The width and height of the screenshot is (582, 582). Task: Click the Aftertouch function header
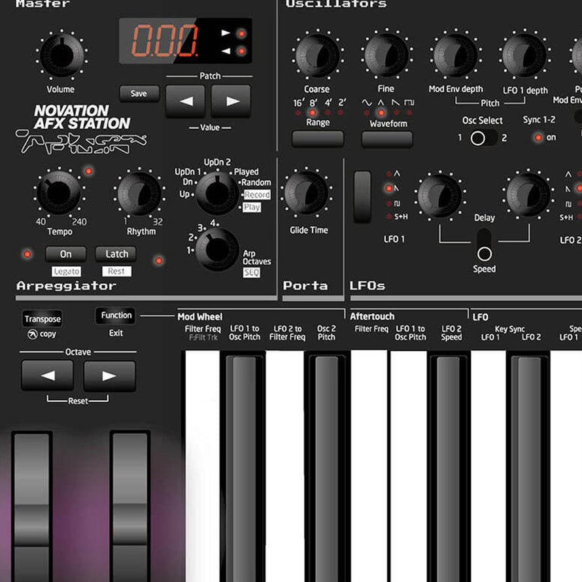[x=372, y=317]
